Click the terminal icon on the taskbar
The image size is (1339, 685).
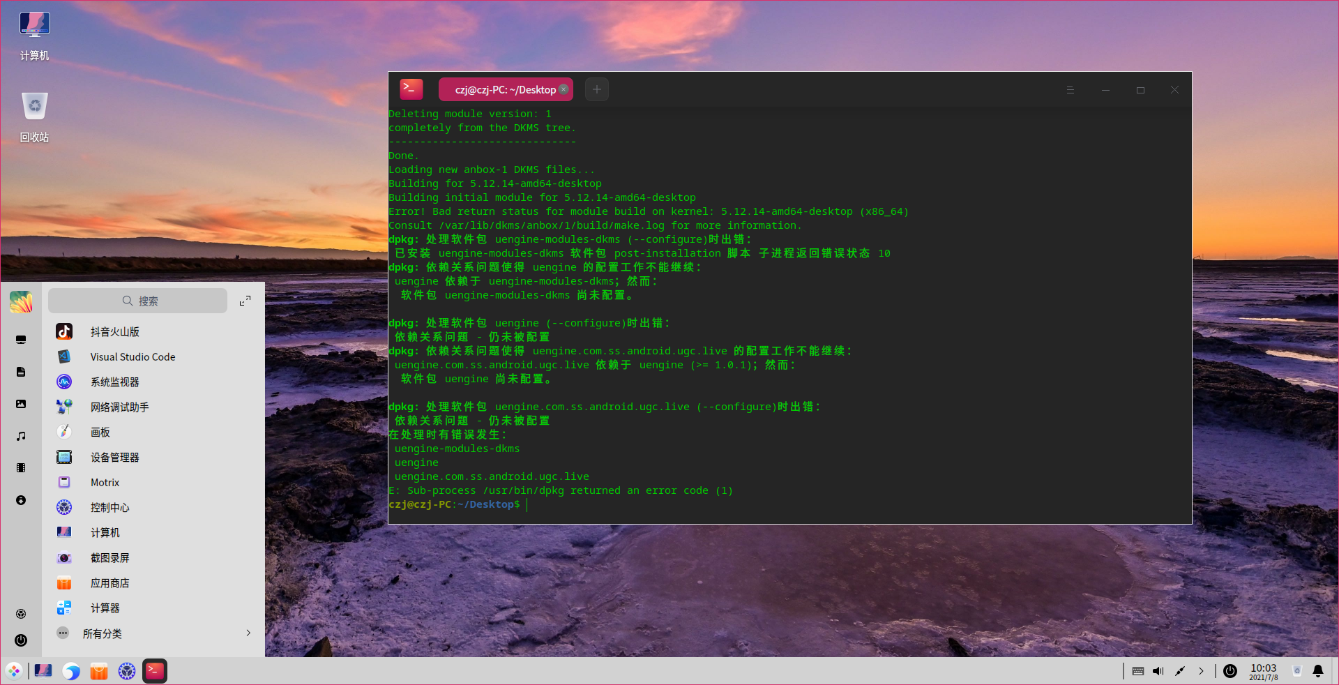(155, 671)
